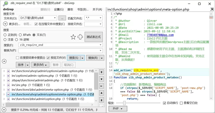This screenshot has width=215, height=113.
Task: Expand the status bar circle chevron
Action: [x=4, y=110]
